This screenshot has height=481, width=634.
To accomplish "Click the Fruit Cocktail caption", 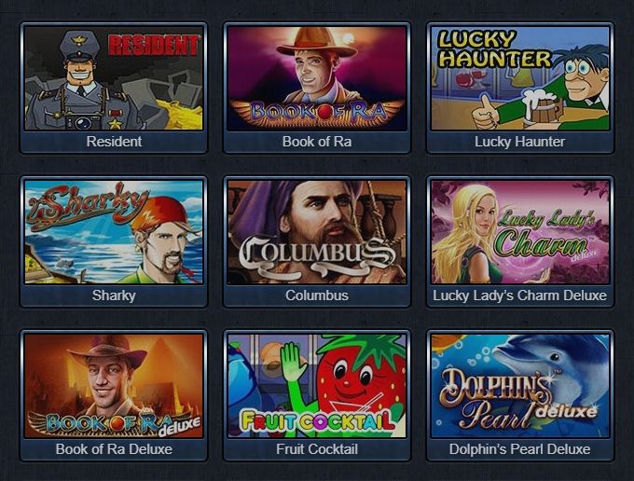I will 317,449.
